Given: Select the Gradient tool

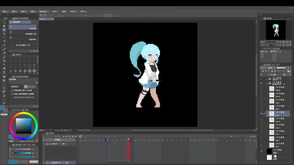Looking at the screenshot, I should pos(4,80).
